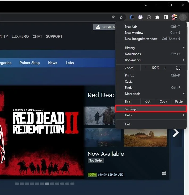Decrease zoom with the minus button

[145, 68]
